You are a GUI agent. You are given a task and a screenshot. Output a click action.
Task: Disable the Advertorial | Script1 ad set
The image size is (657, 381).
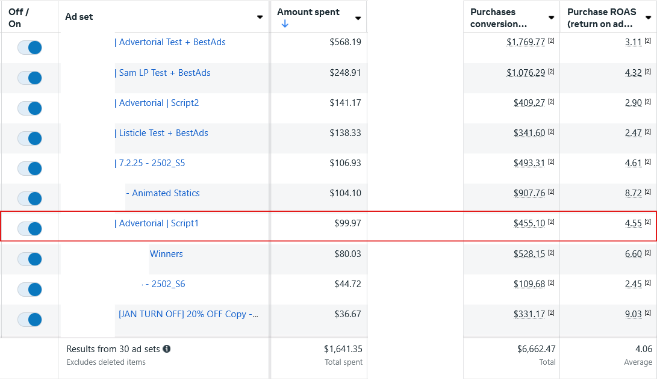click(x=30, y=229)
